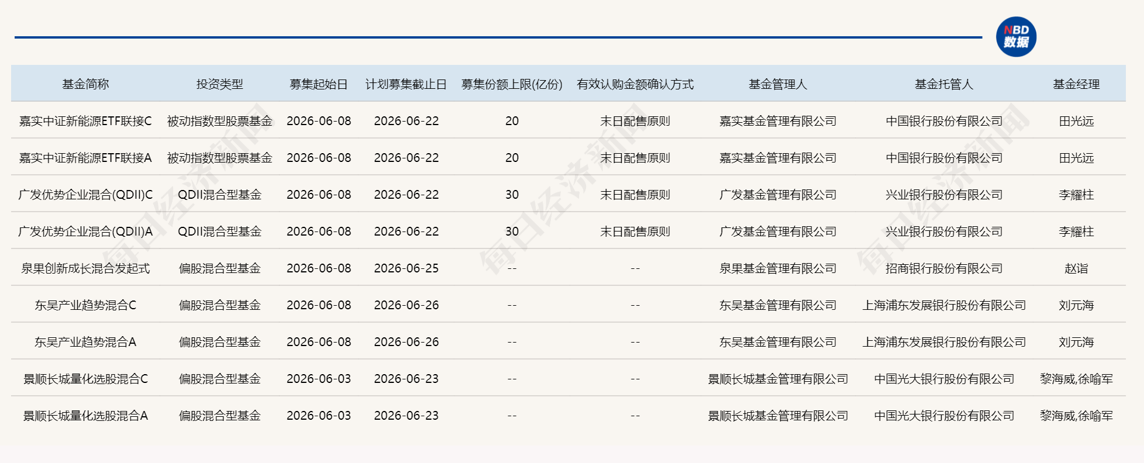Click 东吴基金管理有限公司 in 混合A row

pyautogui.click(x=778, y=342)
